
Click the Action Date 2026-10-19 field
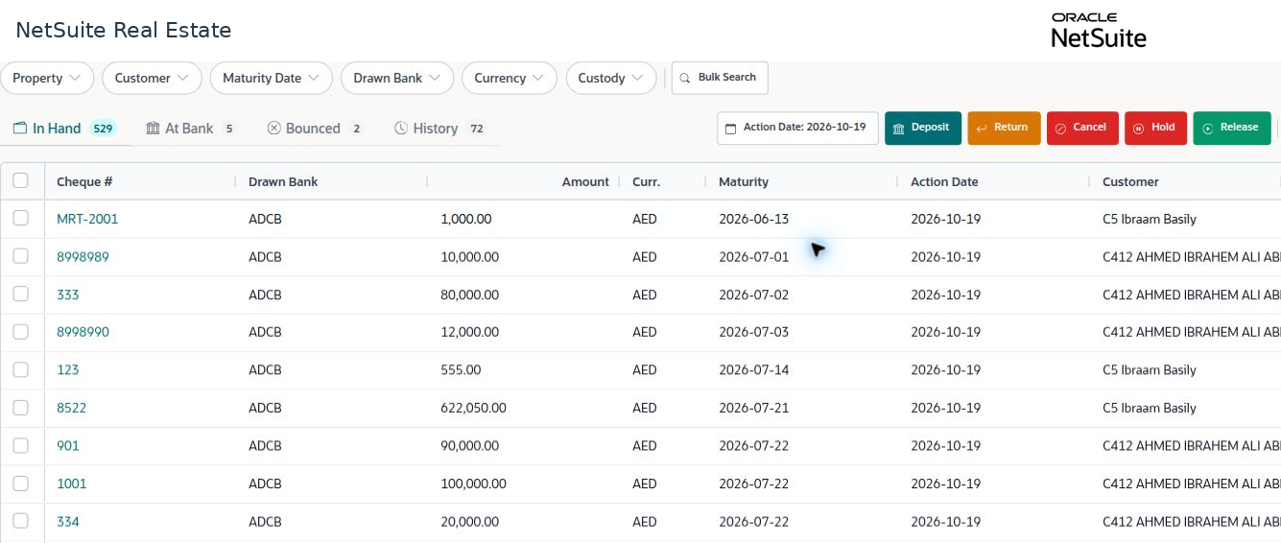click(x=797, y=129)
